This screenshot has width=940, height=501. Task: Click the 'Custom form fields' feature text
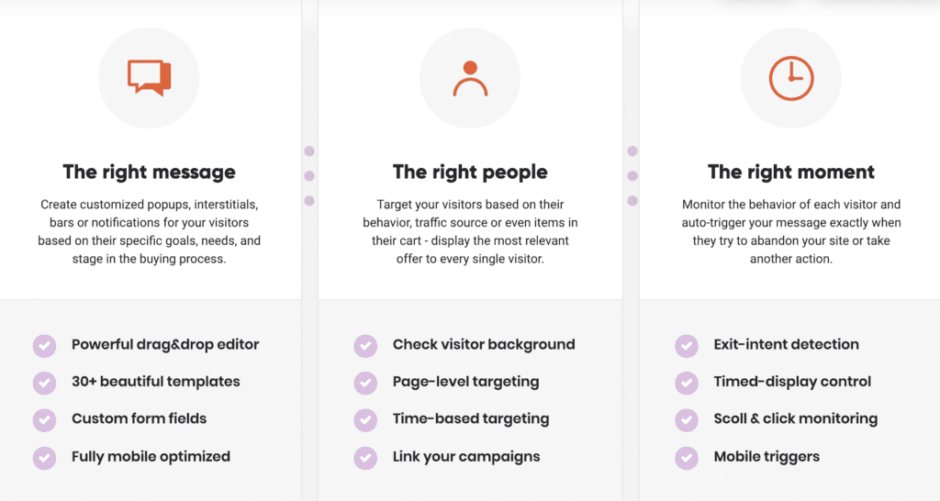pyautogui.click(x=139, y=418)
